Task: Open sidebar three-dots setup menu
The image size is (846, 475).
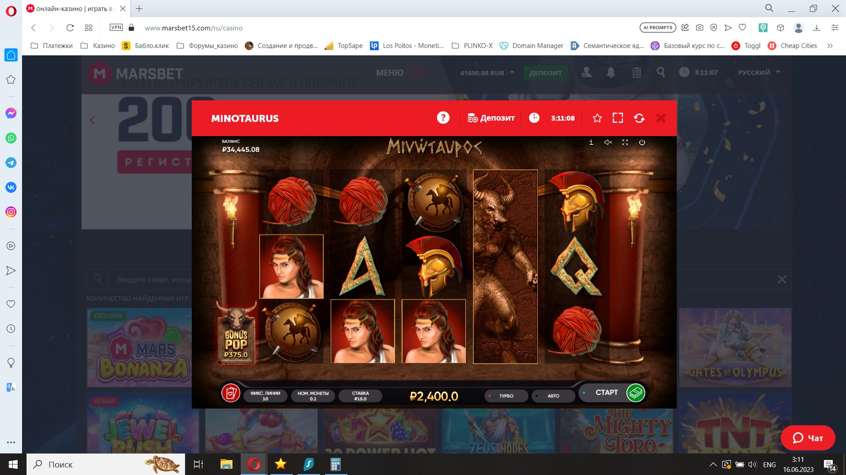Action: click(11, 442)
